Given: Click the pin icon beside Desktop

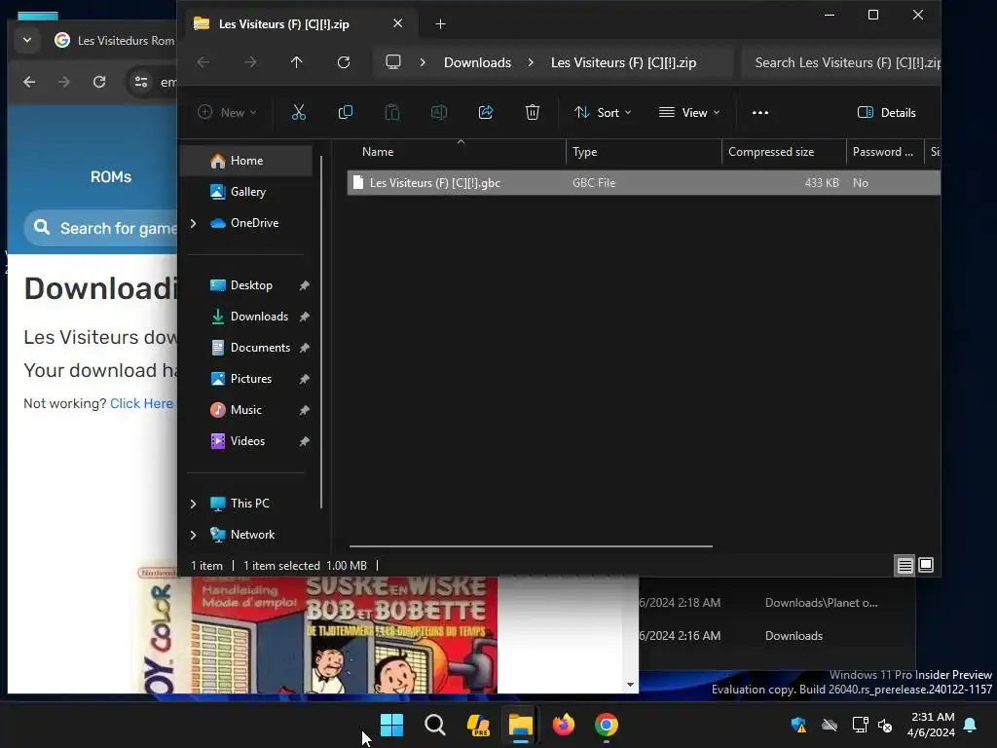Looking at the screenshot, I should click(x=305, y=285).
